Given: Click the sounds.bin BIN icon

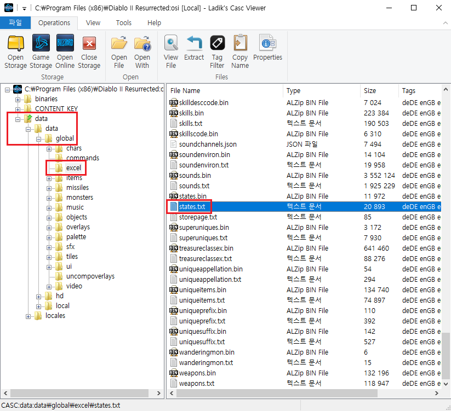Looking at the screenshot, I should point(173,175).
